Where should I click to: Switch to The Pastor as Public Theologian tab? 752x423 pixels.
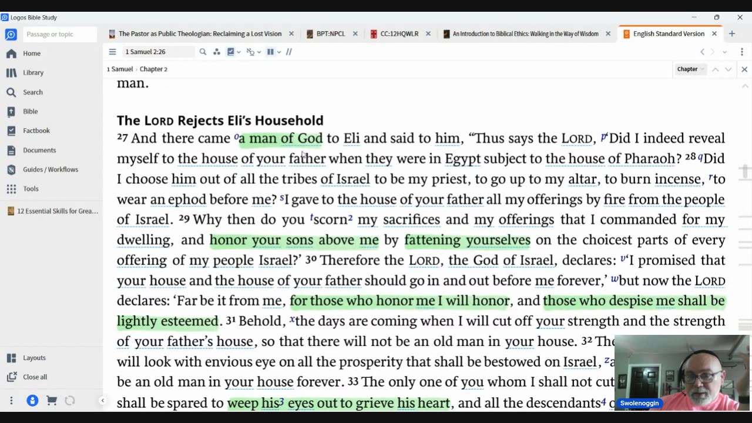pos(200,34)
